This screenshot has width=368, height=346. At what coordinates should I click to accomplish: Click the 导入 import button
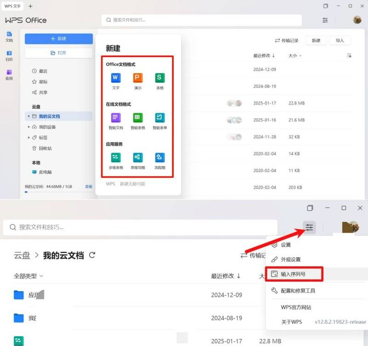tap(339, 40)
